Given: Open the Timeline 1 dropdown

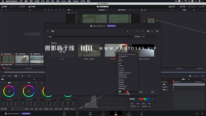Looking at the screenshot, I should pyautogui.click(x=103, y=10).
